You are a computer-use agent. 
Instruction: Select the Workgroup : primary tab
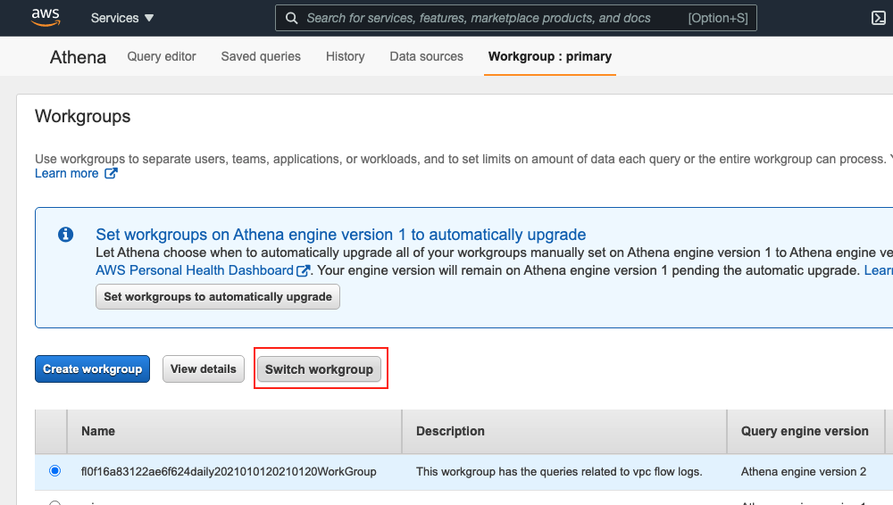click(550, 56)
